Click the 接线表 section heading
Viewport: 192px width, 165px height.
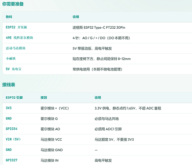9,85
